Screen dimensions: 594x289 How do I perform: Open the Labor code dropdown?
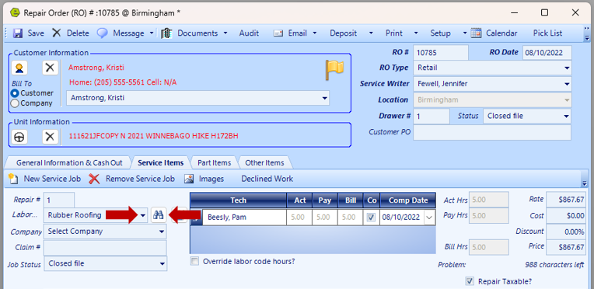pyautogui.click(x=143, y=215)
